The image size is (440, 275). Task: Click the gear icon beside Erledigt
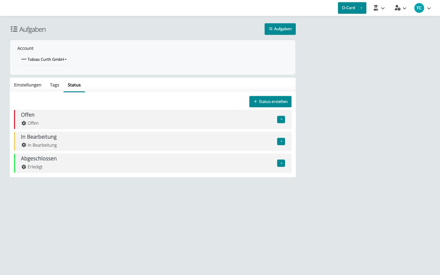pos(24,167)
